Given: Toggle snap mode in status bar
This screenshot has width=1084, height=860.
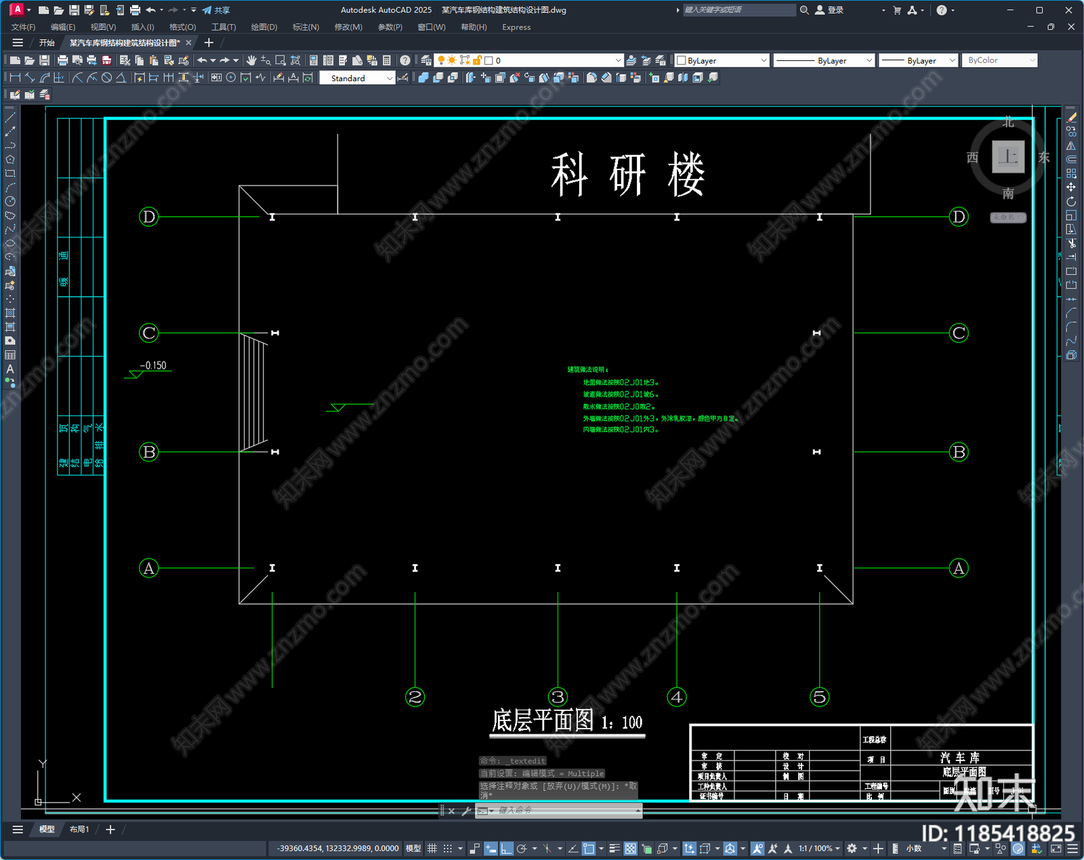Looking at the screenshot, I should coord(448,848).
